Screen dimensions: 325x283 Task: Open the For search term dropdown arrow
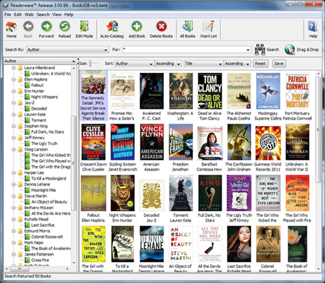pyautogui.click(x=248, y=50)
